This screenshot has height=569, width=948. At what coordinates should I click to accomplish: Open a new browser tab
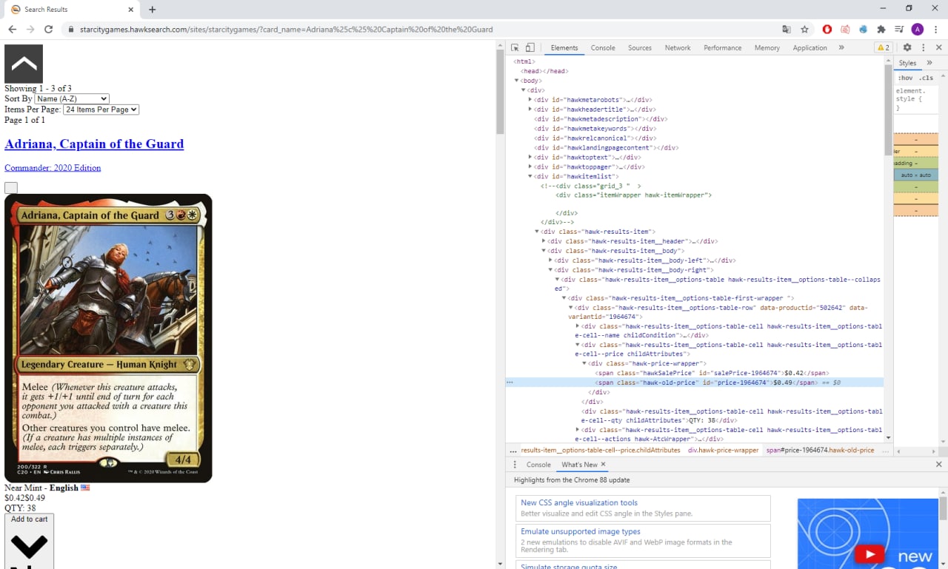point(153,10)
